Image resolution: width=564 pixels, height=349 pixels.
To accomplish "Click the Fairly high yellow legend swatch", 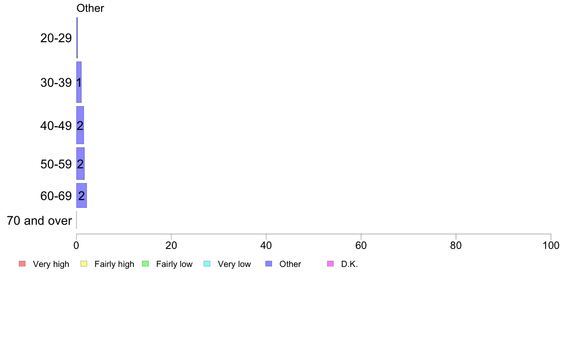I will (x=84, y=264).
